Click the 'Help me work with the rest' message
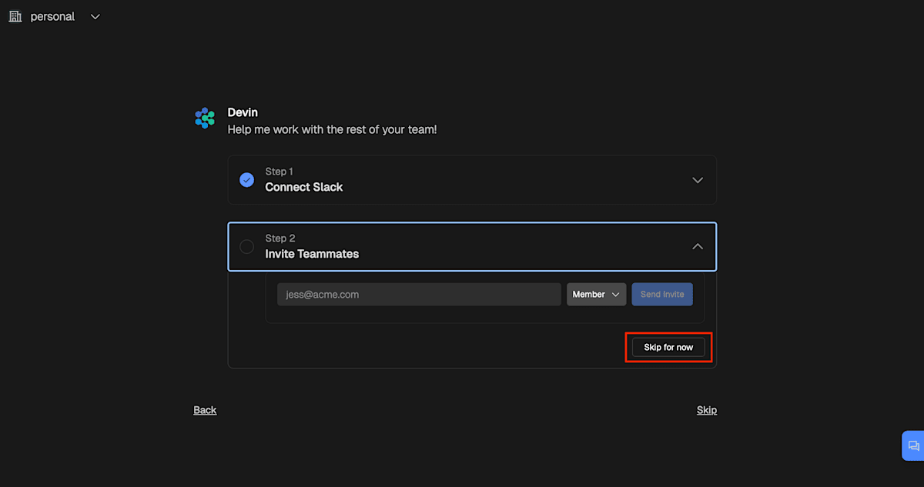Screen dimensions: 924x487 tap(332, 130)
